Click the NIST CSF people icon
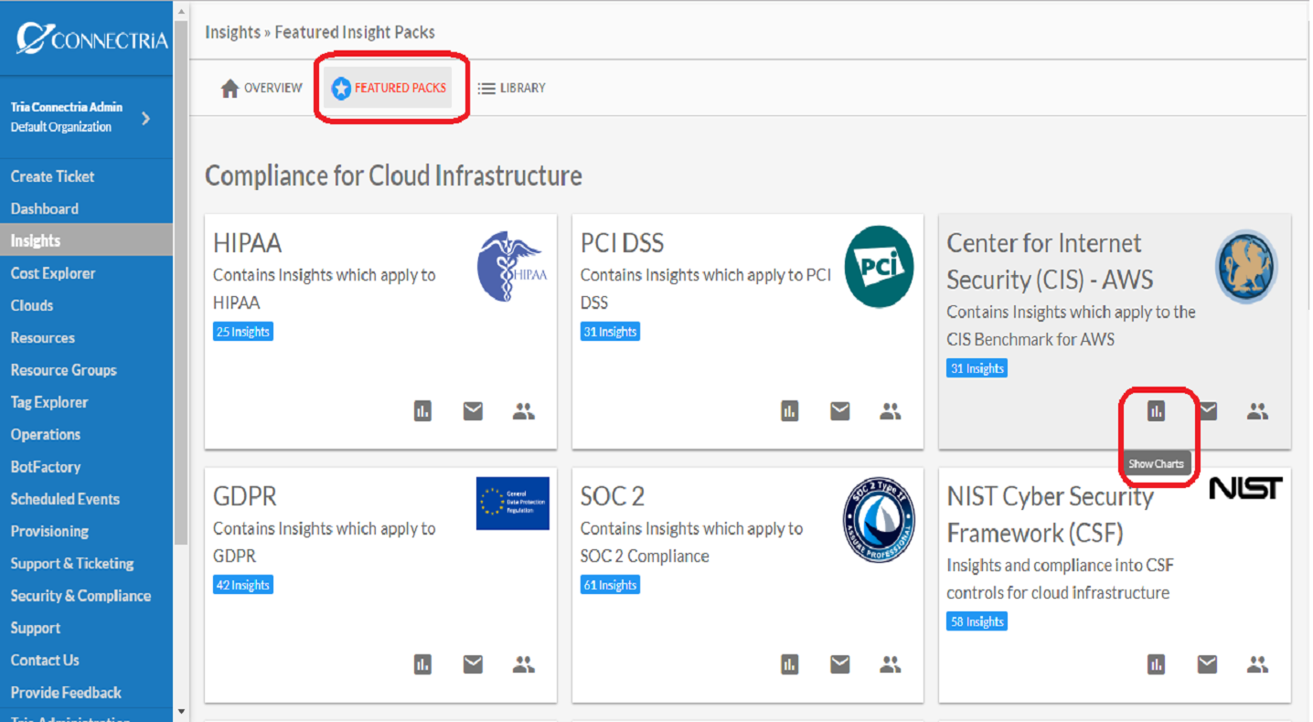Screen dimensions: 1313x722 click(x=1258, y=664)
